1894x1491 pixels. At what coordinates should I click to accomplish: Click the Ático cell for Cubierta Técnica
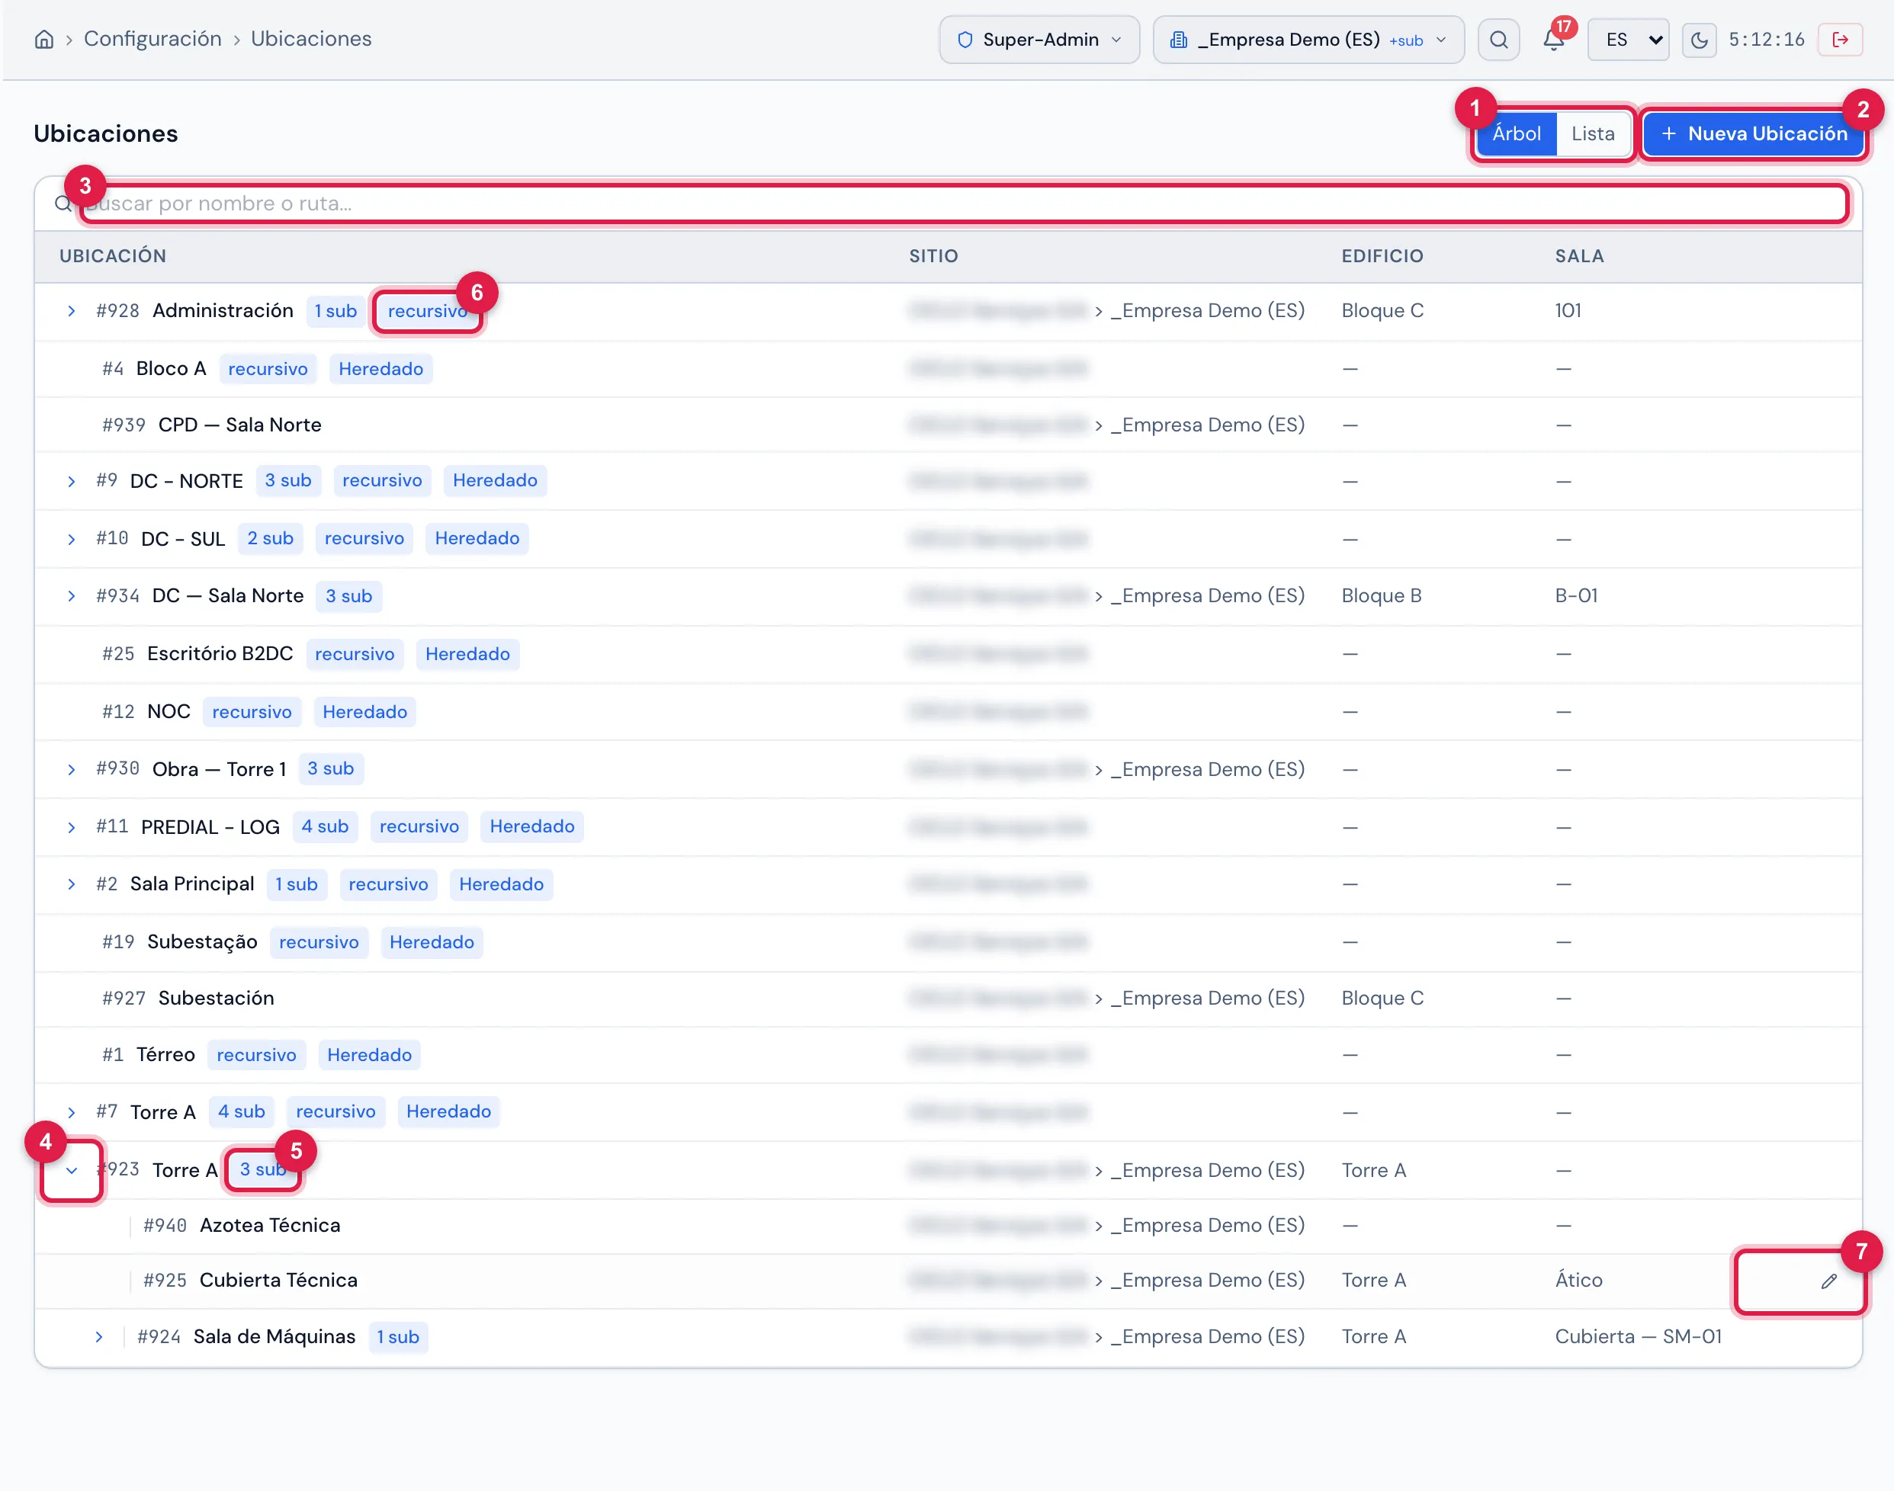[1579, 1280]
